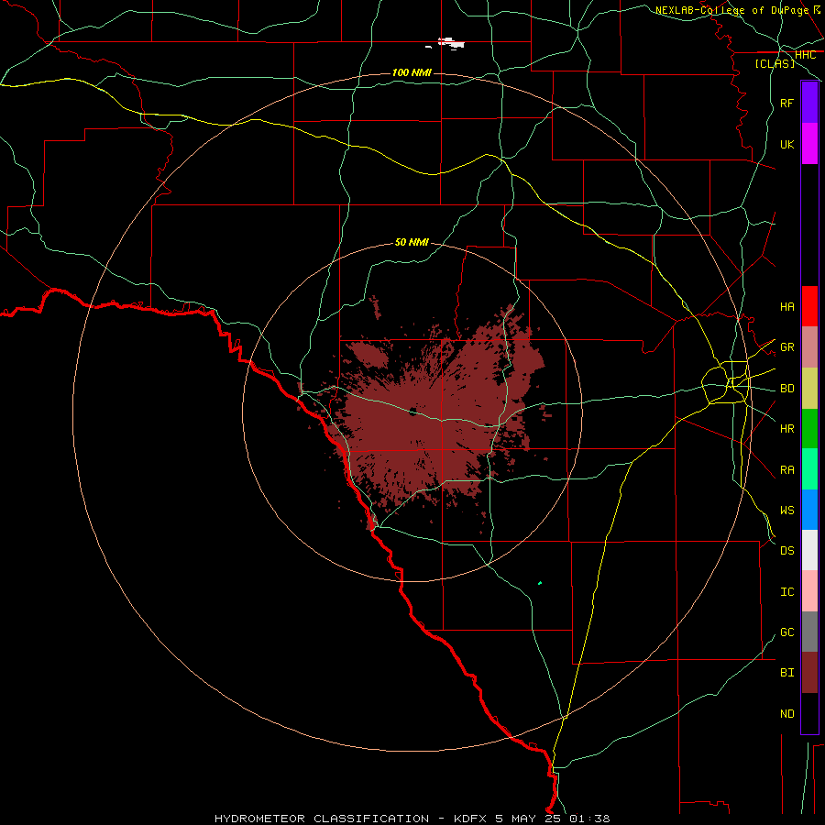
Task: Click the BI legend label
Action: (786, 673)
